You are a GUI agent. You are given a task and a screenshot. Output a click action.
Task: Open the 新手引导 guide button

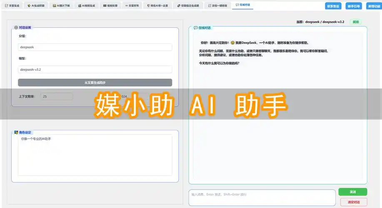(354, 6)
